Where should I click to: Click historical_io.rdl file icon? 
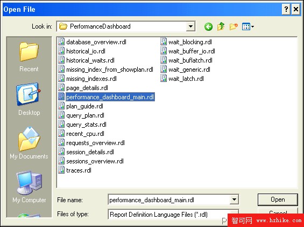[61, 51]
